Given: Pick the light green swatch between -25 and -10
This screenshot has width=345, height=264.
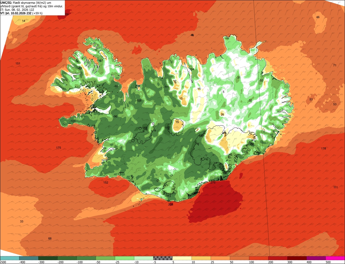Looking at the screenshot, I should point(125,258).
